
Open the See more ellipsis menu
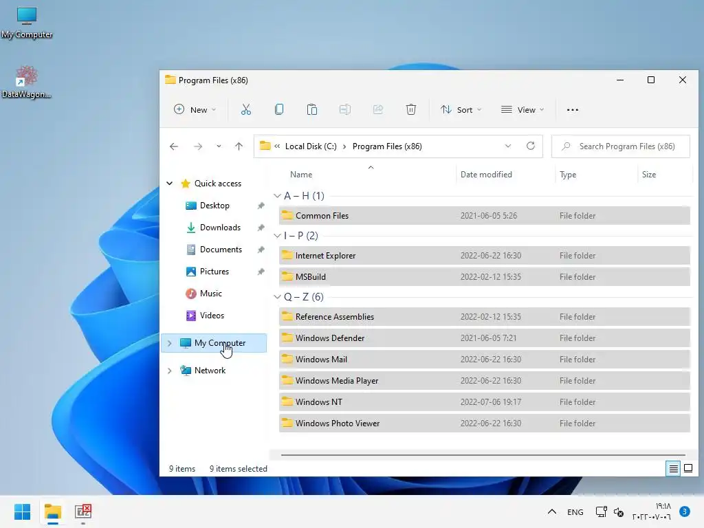(x=573, y=110)
